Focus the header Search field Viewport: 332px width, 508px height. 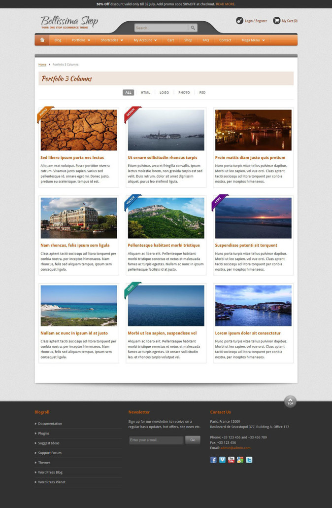tap(161, 28)
